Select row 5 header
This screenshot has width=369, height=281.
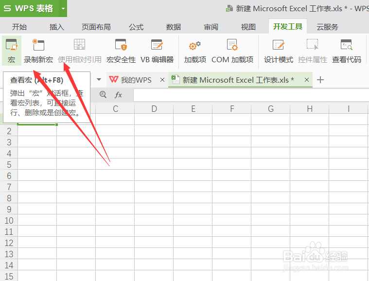tap(9, 164)
